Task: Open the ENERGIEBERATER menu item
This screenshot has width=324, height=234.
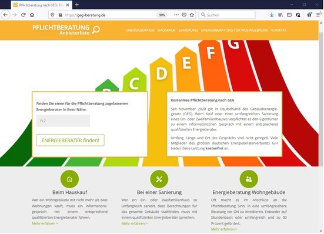Action: (x=141, y=30)
